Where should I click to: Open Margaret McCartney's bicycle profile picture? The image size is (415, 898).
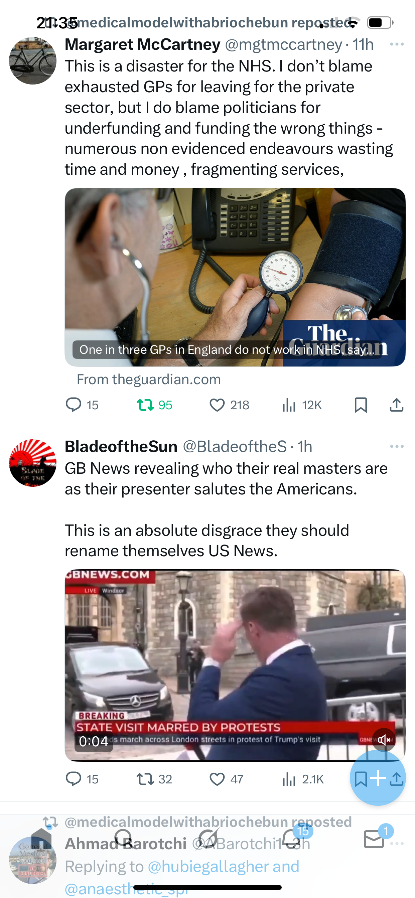33,61
